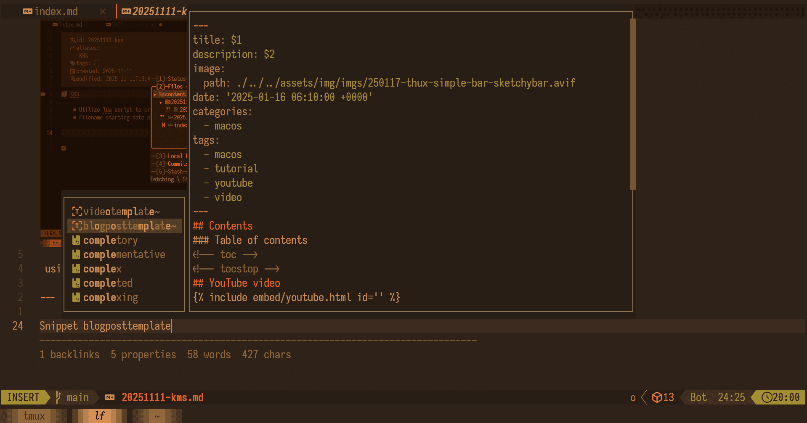Select the completed completion entry

click(108, 283)
